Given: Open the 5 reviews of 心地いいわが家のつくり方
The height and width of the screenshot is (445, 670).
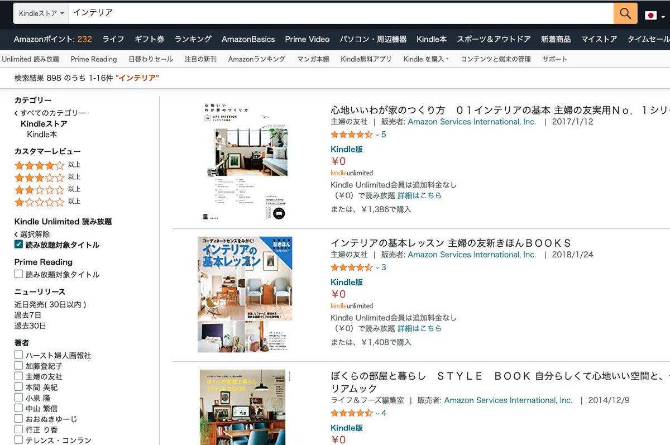Looking at the screenshot, I should (384, 135).
